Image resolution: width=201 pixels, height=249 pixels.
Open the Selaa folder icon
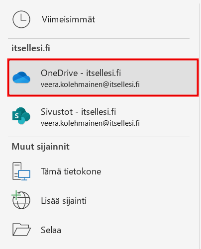(21, 230)
